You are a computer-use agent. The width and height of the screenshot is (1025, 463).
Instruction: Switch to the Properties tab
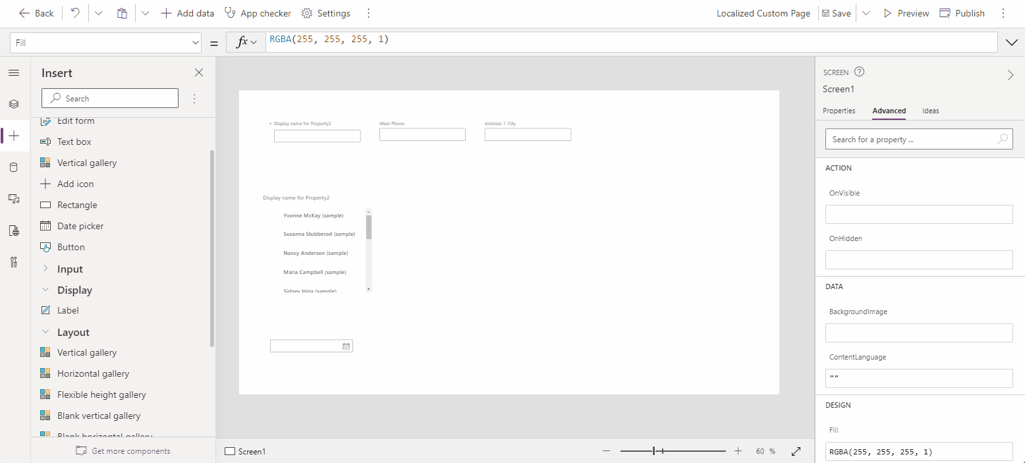point(839,111)
